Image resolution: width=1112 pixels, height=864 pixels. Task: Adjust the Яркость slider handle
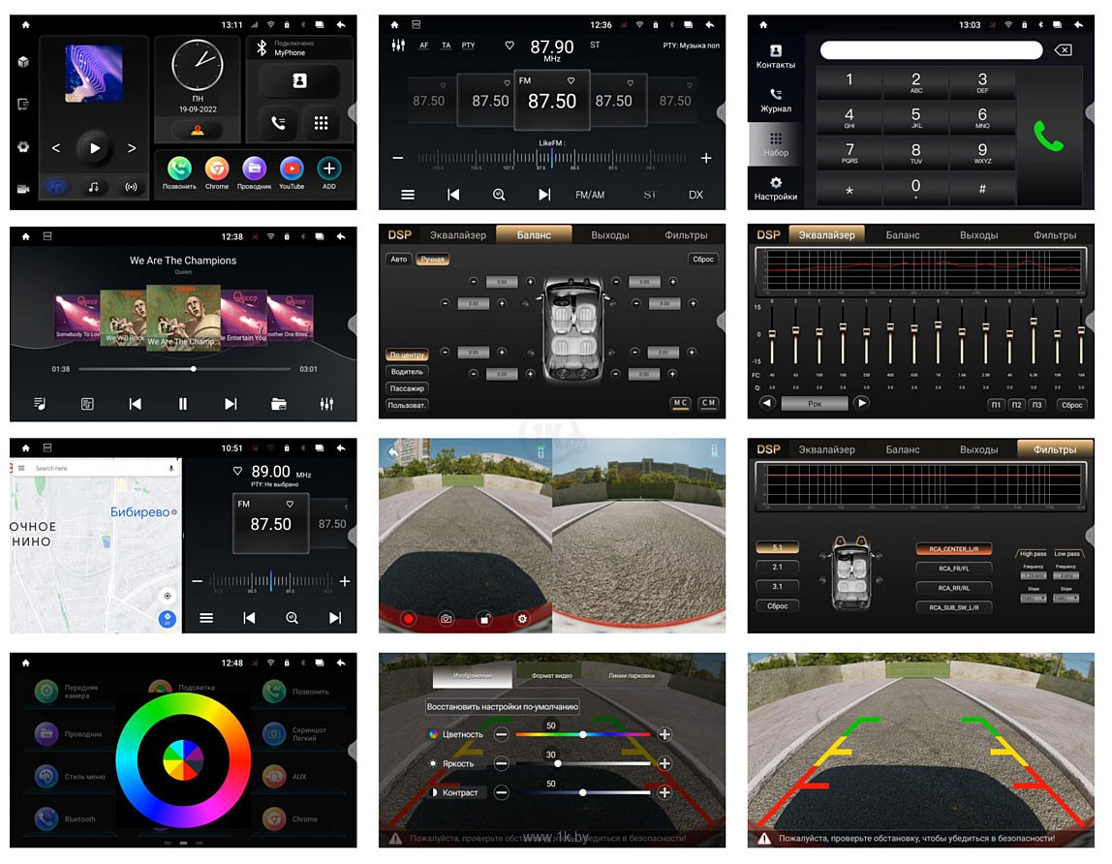coord(557,763)
